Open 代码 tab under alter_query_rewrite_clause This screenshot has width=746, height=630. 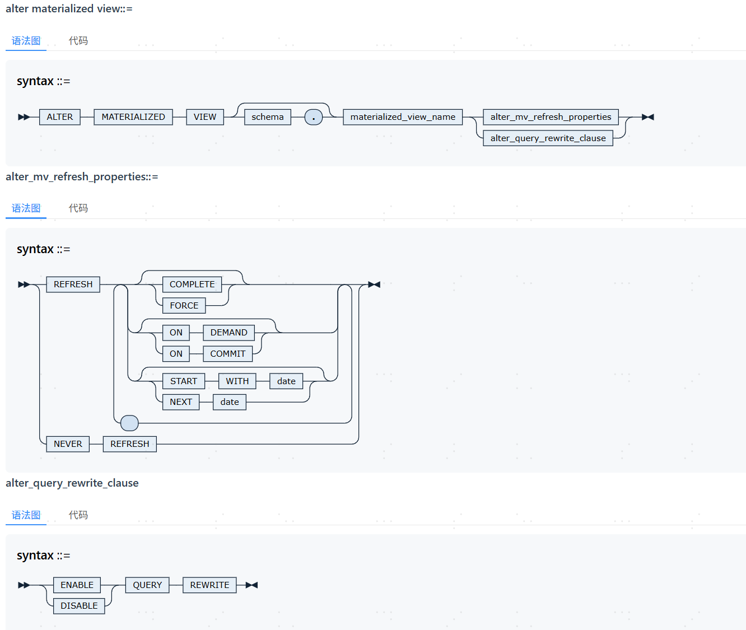(78, 515)
